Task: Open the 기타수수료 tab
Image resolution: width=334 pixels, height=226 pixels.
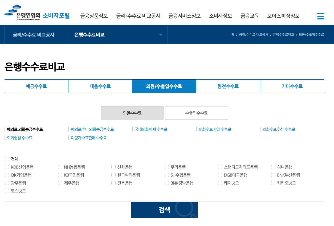Action: coord(292,86)
